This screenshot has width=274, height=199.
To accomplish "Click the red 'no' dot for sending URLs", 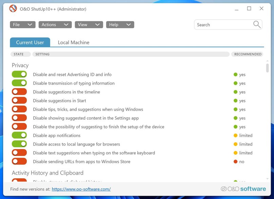I will (235, 161).
